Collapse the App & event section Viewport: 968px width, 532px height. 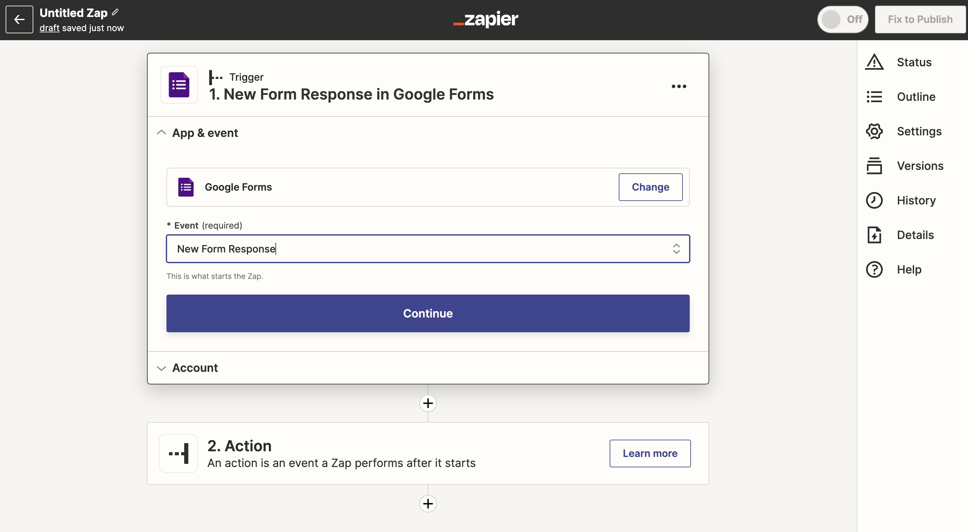[161, 133]
